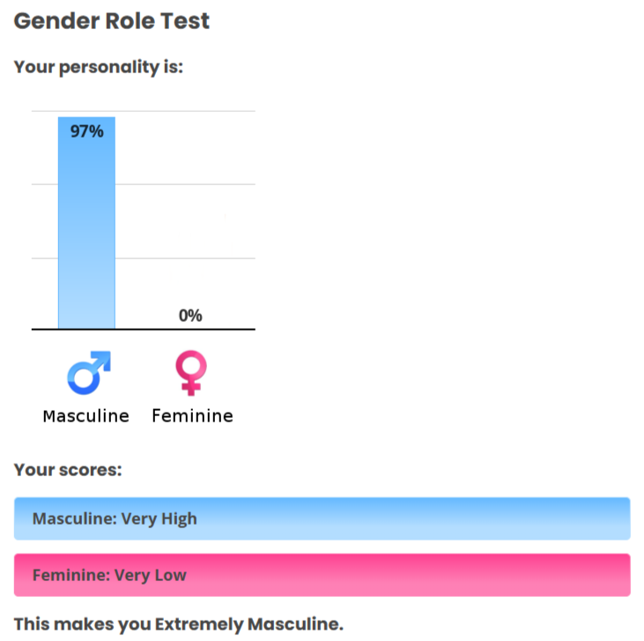Viewport: 644px width, 641px height.
Task: Click the 'Masculine: Very High' text label
Action: [115, 519]
